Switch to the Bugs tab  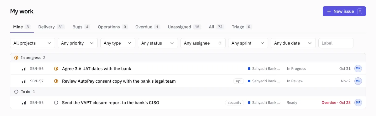coord(81,27)
